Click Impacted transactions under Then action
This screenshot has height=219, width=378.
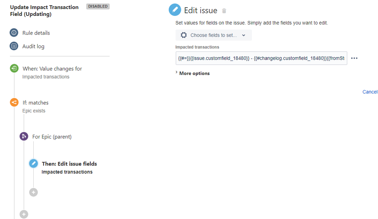pos(67,172)
